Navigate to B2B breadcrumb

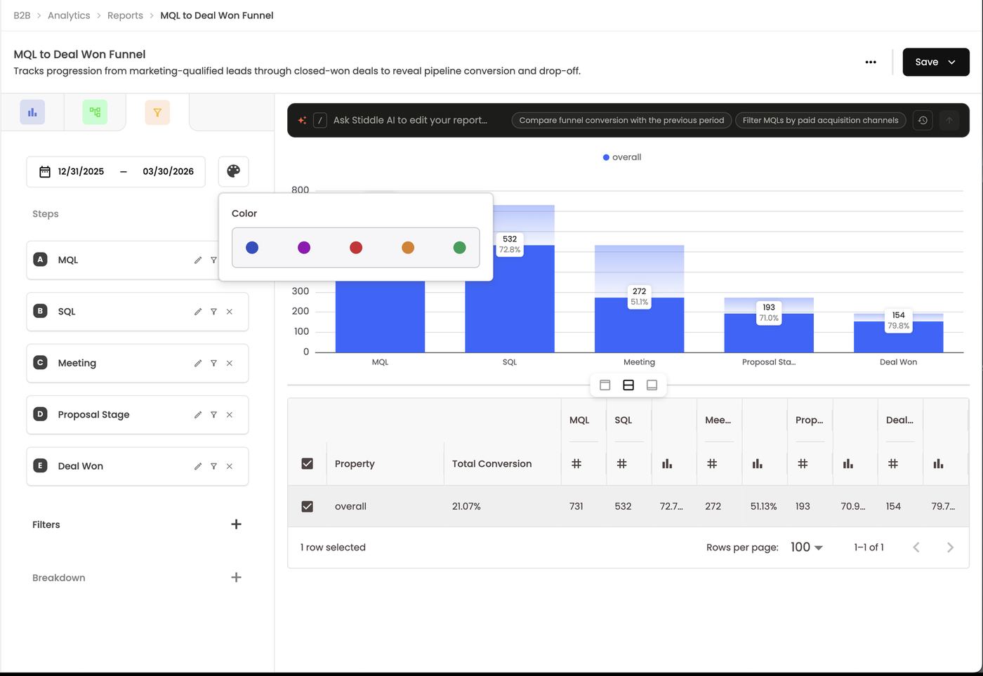[x=22, y=15]
